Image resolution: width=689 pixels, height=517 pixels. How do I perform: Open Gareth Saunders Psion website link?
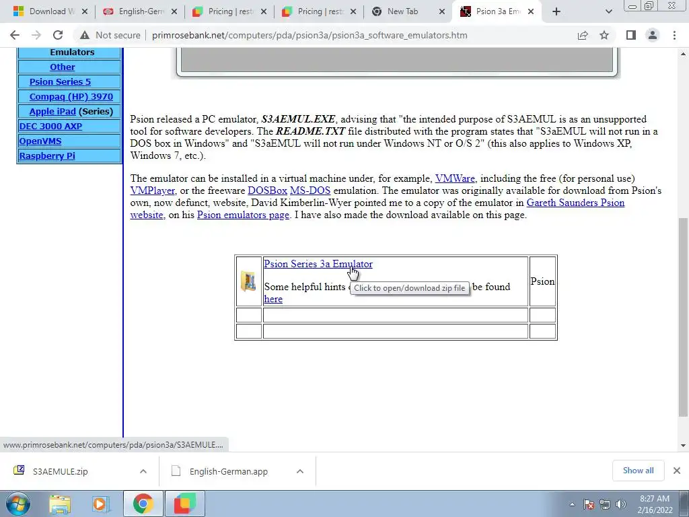point(575,203)
